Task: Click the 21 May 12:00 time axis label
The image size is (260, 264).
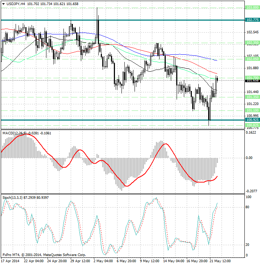Action: (219, 261)
